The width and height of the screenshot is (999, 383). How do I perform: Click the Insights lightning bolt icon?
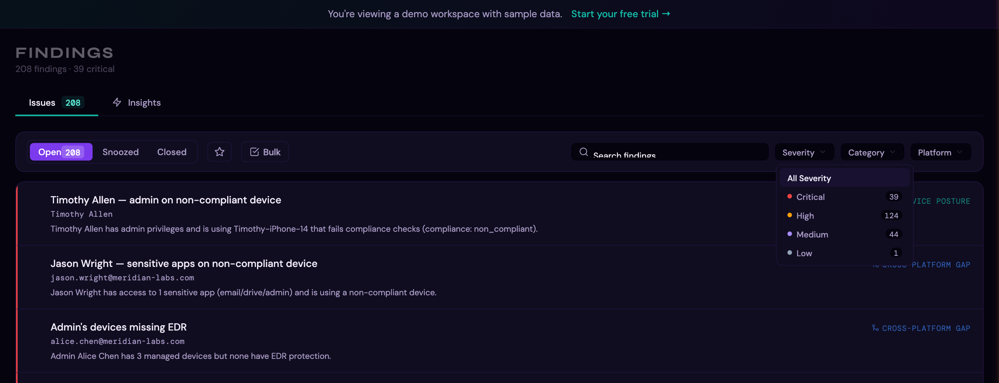(x=117, y=102)
